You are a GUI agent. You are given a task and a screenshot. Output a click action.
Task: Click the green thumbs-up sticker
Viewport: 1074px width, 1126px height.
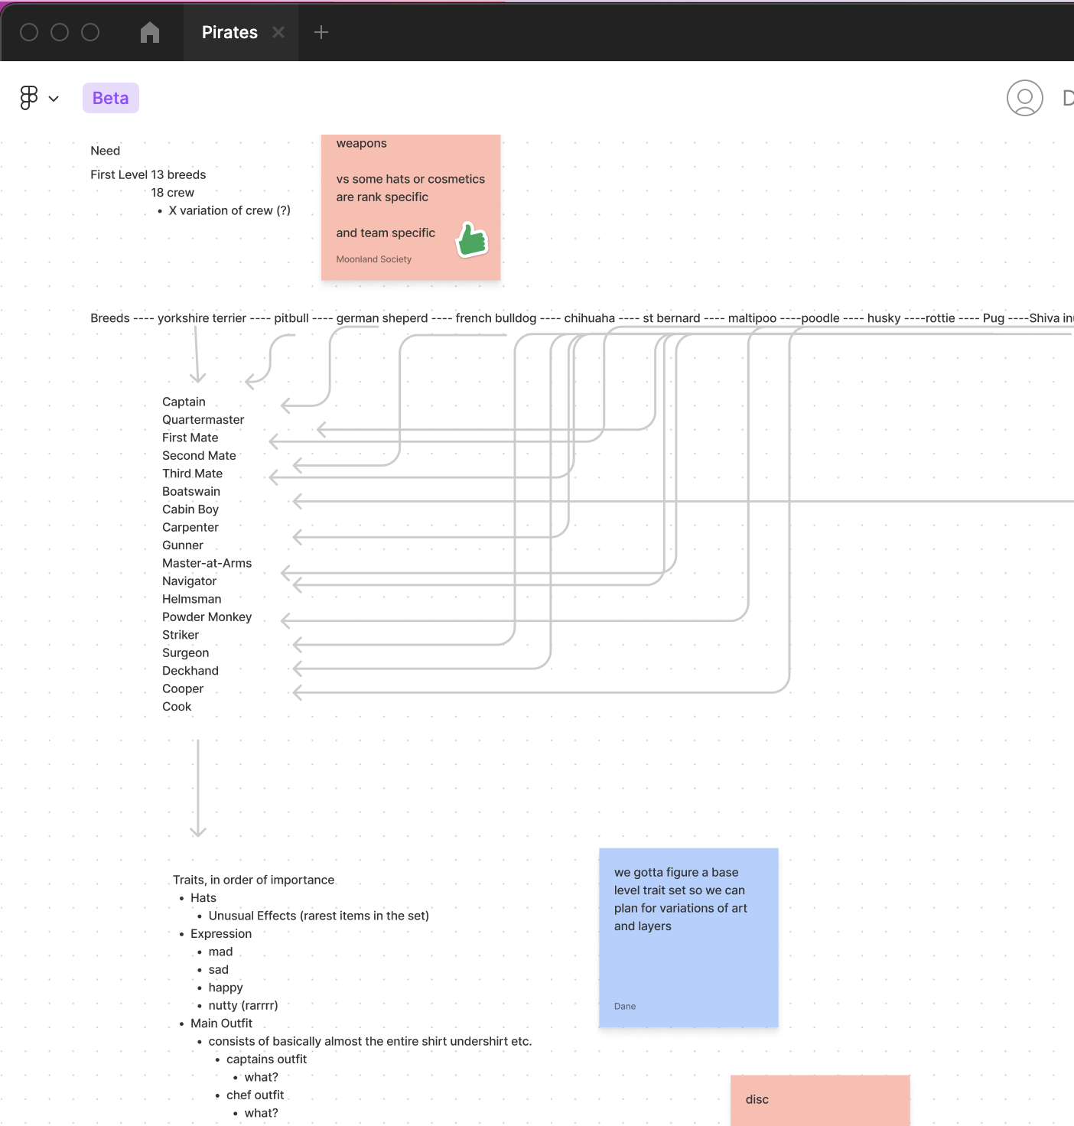click(x=472, y=240)
